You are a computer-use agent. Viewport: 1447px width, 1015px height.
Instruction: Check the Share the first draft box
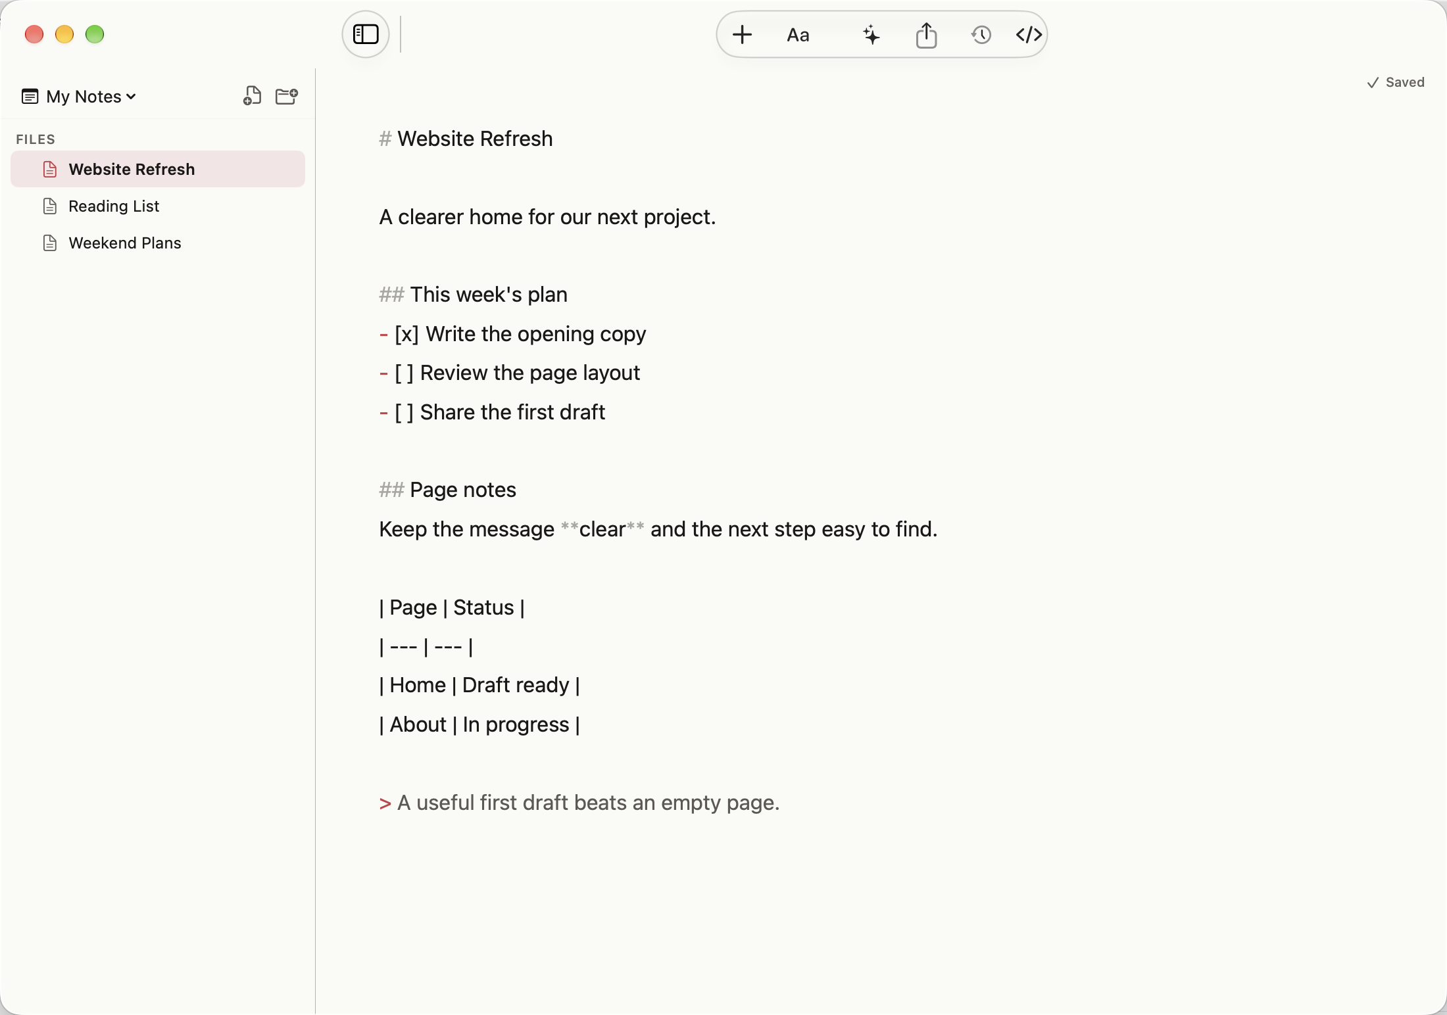coord(404,413)
